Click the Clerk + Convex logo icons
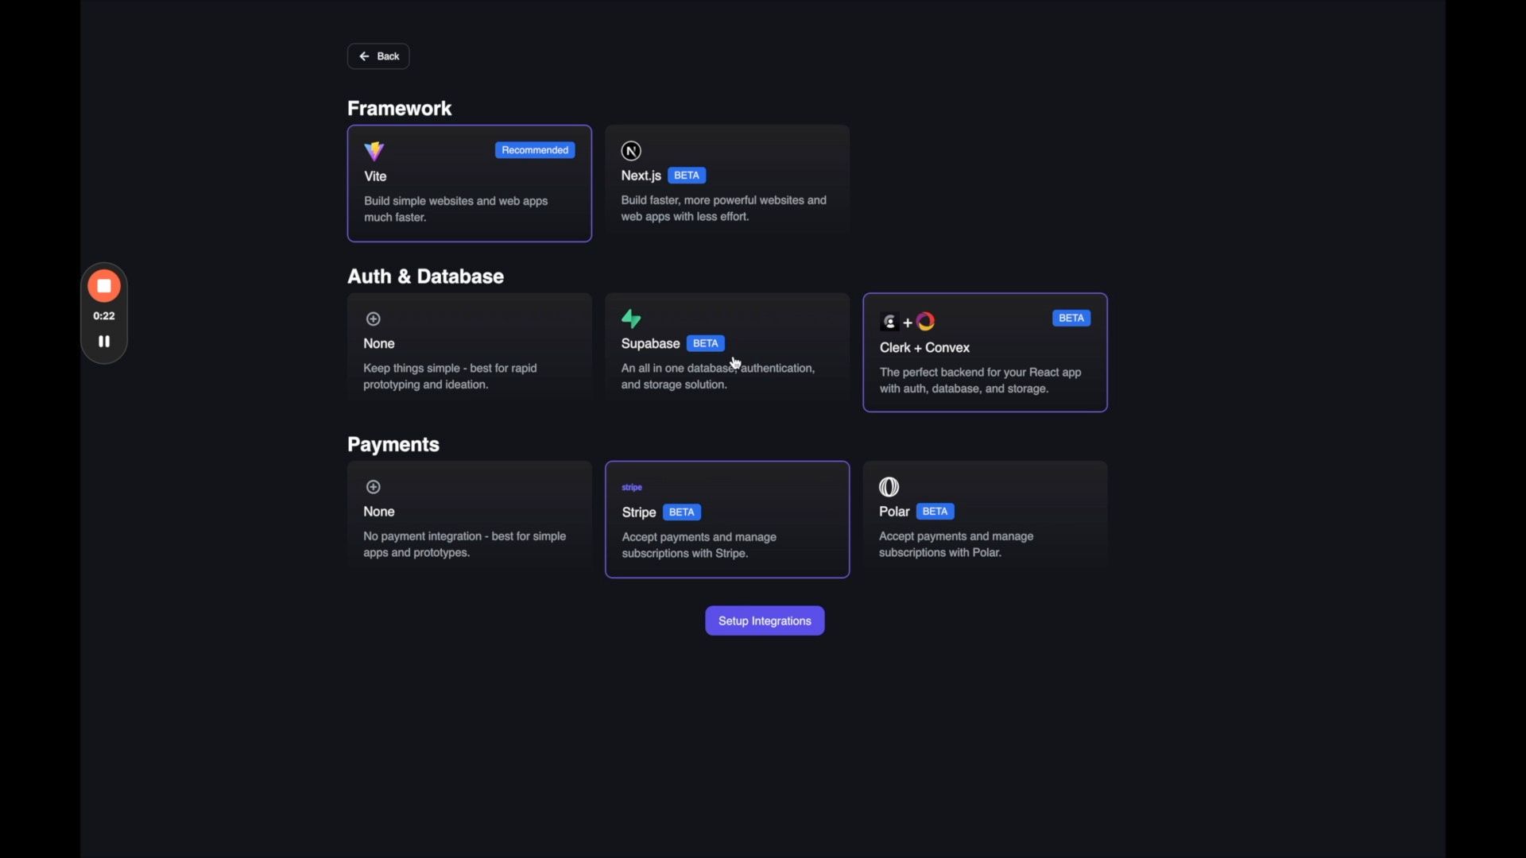1526x858 pixels. click(x=908, y=322)
